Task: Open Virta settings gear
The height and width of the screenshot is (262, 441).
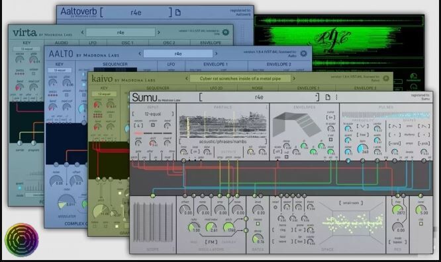Action: point(226,32)
